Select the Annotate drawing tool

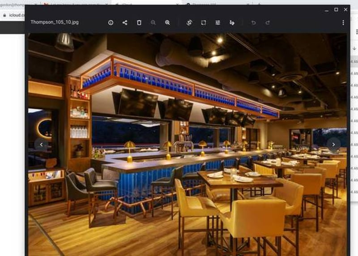tap(232, 22)
